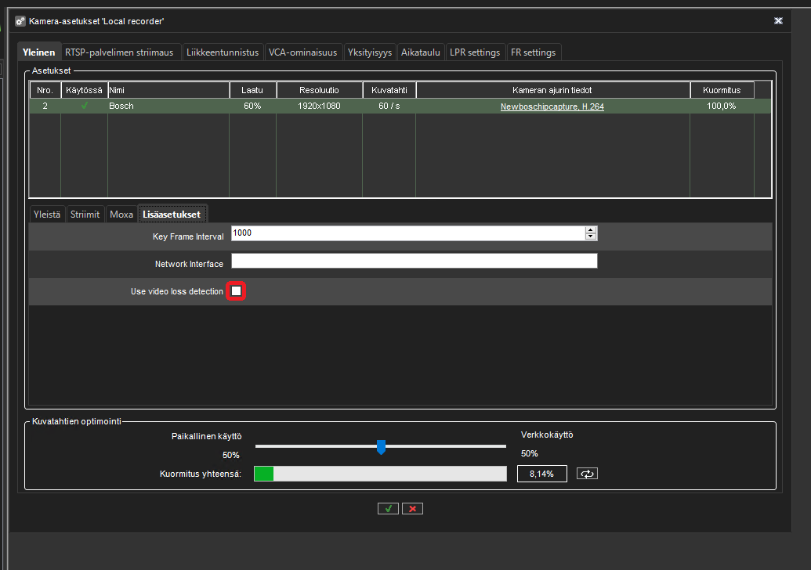
Task: Click the Kuormitus column header
Action: 722,90
